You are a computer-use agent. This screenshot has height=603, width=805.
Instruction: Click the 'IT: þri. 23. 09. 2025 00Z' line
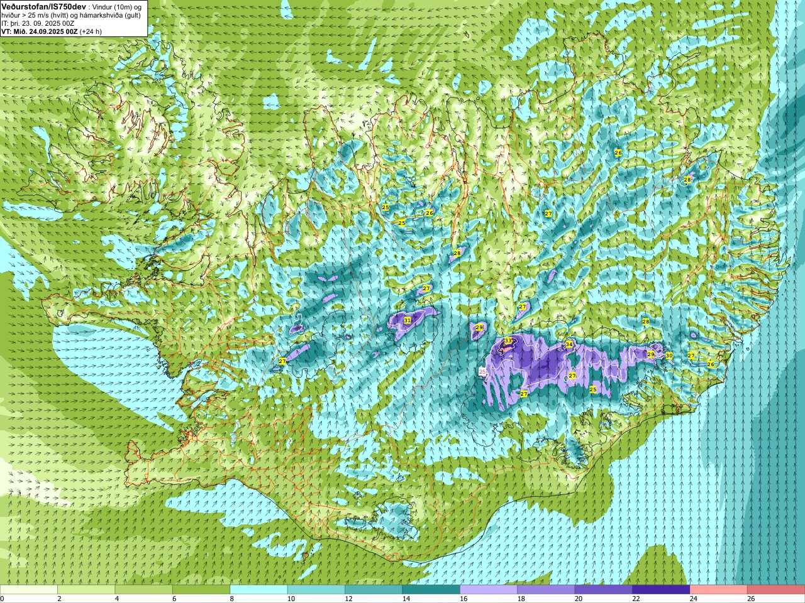(x=38, y=23)
